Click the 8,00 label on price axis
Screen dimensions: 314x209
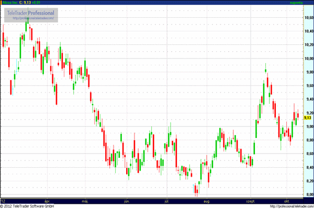(x=308, y=194)
